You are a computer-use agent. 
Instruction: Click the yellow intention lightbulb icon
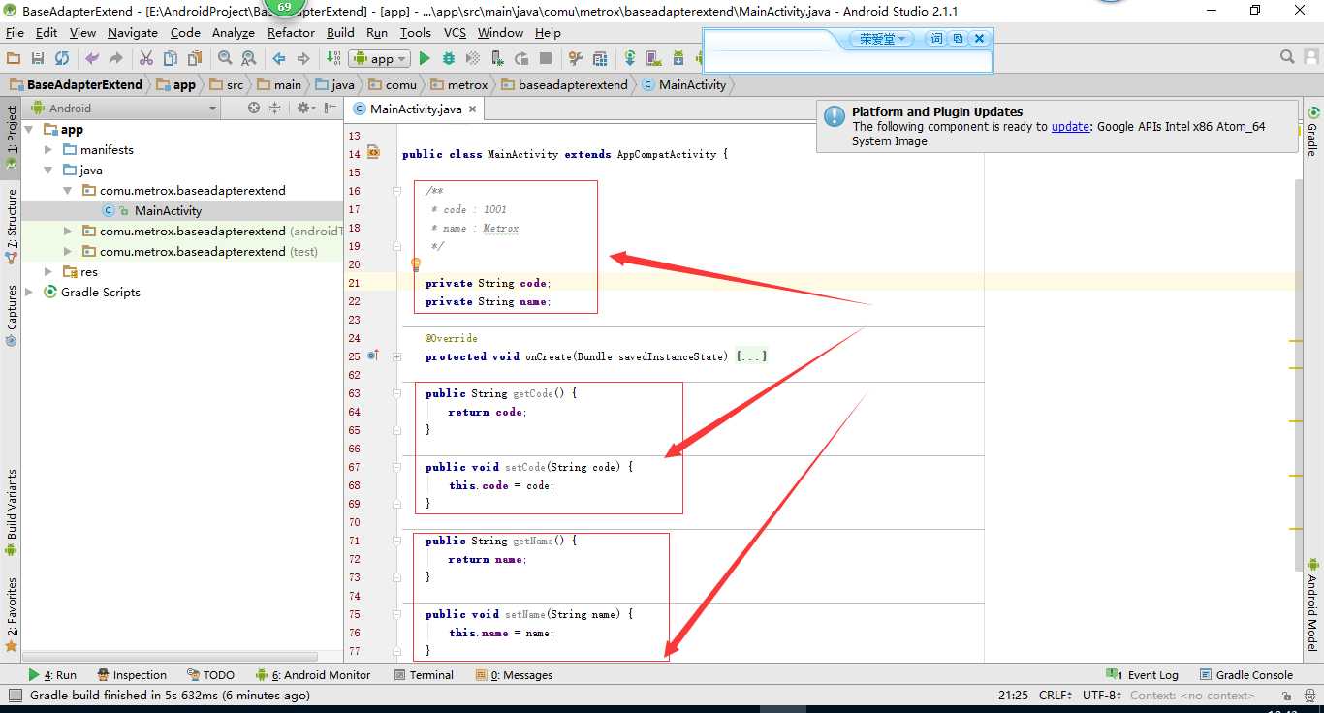pyautogui.click(x=415, y=263)
